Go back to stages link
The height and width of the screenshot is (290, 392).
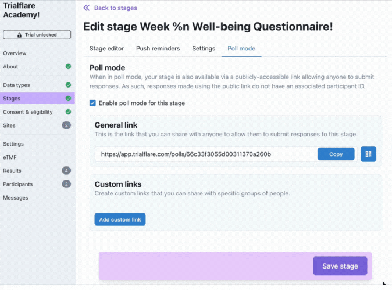115,8
